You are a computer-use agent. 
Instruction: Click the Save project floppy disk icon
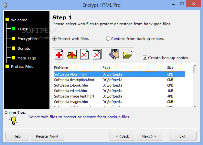click(114, 54)
